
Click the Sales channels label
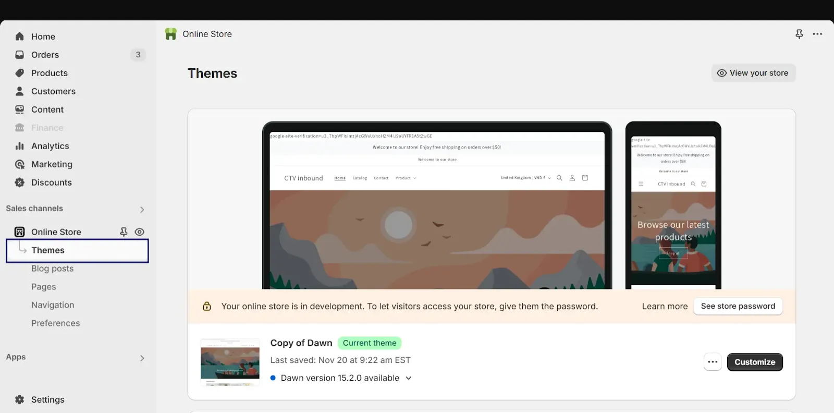pos(34,209)
